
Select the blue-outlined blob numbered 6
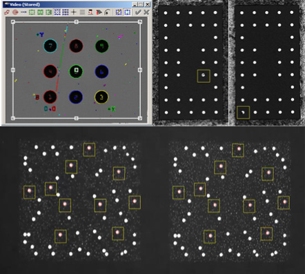click(x=101, y=72)
